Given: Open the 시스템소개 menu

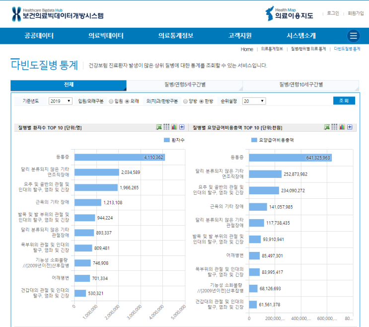Looking at the screenshot, I should pos(301,36).
